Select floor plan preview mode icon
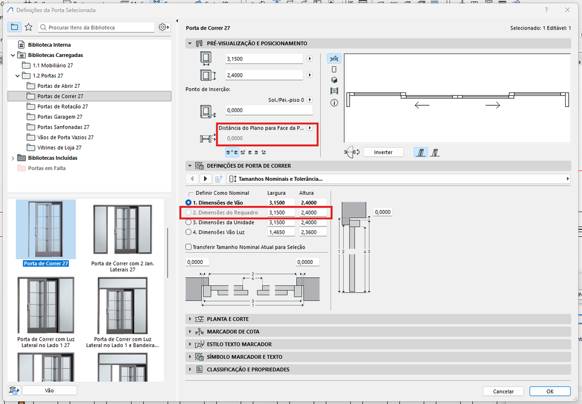The width and height of the screenshot is (582, 404). pyautogui.click(x=334, y=59)
